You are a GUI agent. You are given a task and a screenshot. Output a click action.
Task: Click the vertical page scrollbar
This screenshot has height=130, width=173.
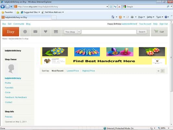(x=171, y=58)
